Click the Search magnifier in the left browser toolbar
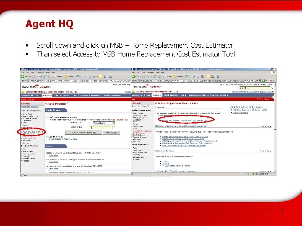The height and width of the screenshot is (226, 302). (x=55, y=77)
